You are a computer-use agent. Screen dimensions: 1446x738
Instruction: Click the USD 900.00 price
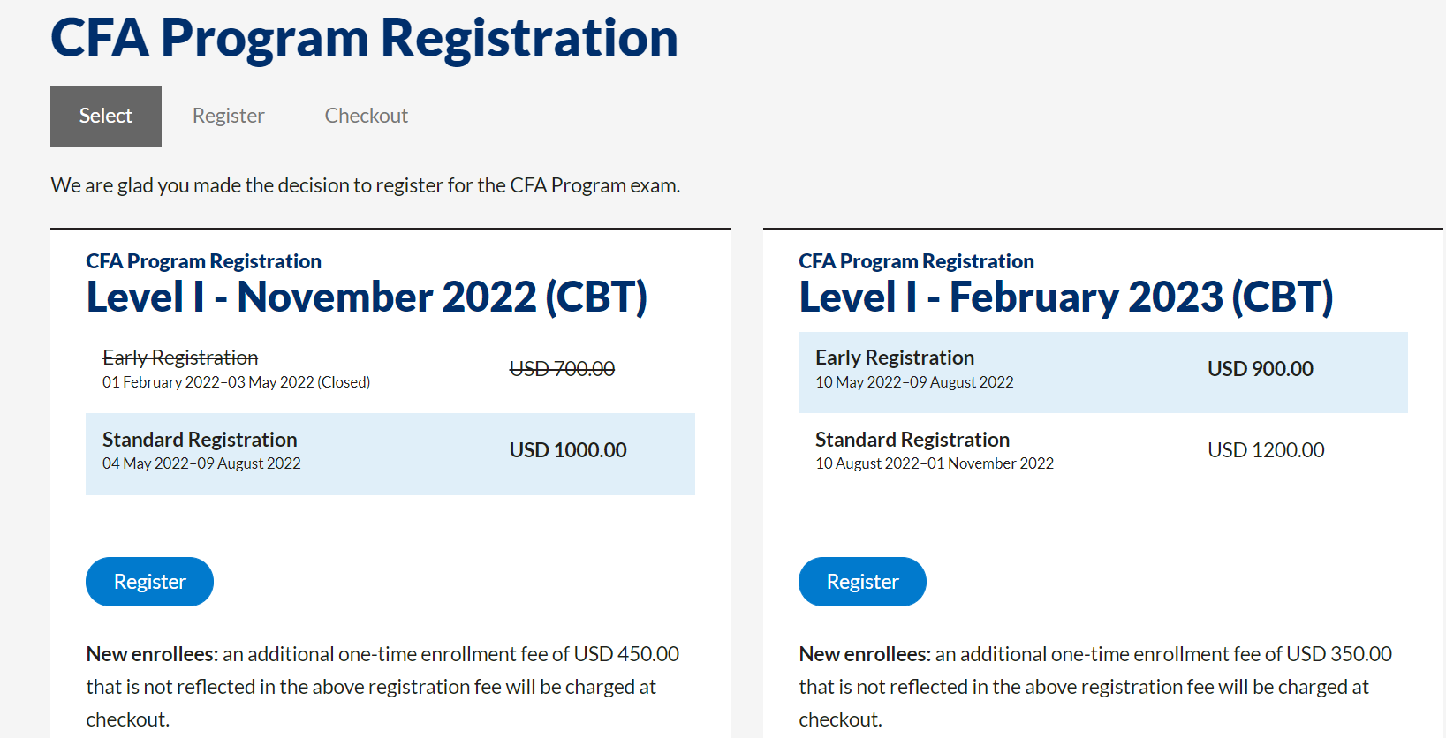[1260, 369]
